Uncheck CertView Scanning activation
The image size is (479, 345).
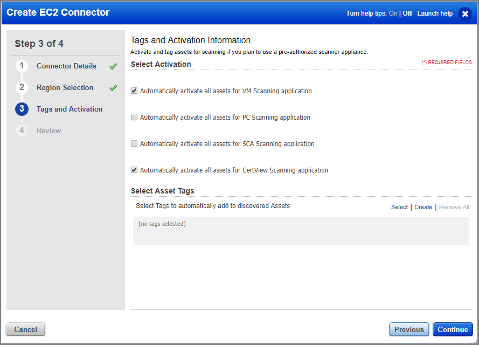point(134,170)
